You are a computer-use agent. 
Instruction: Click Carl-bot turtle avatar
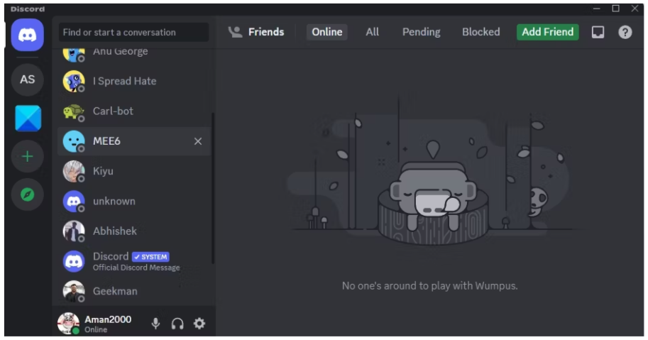pos(74,111)
